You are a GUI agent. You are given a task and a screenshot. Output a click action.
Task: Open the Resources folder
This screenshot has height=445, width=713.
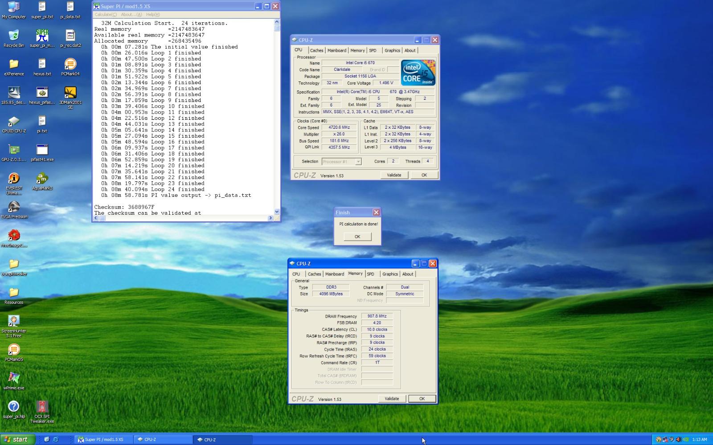[x=14, y=295]
